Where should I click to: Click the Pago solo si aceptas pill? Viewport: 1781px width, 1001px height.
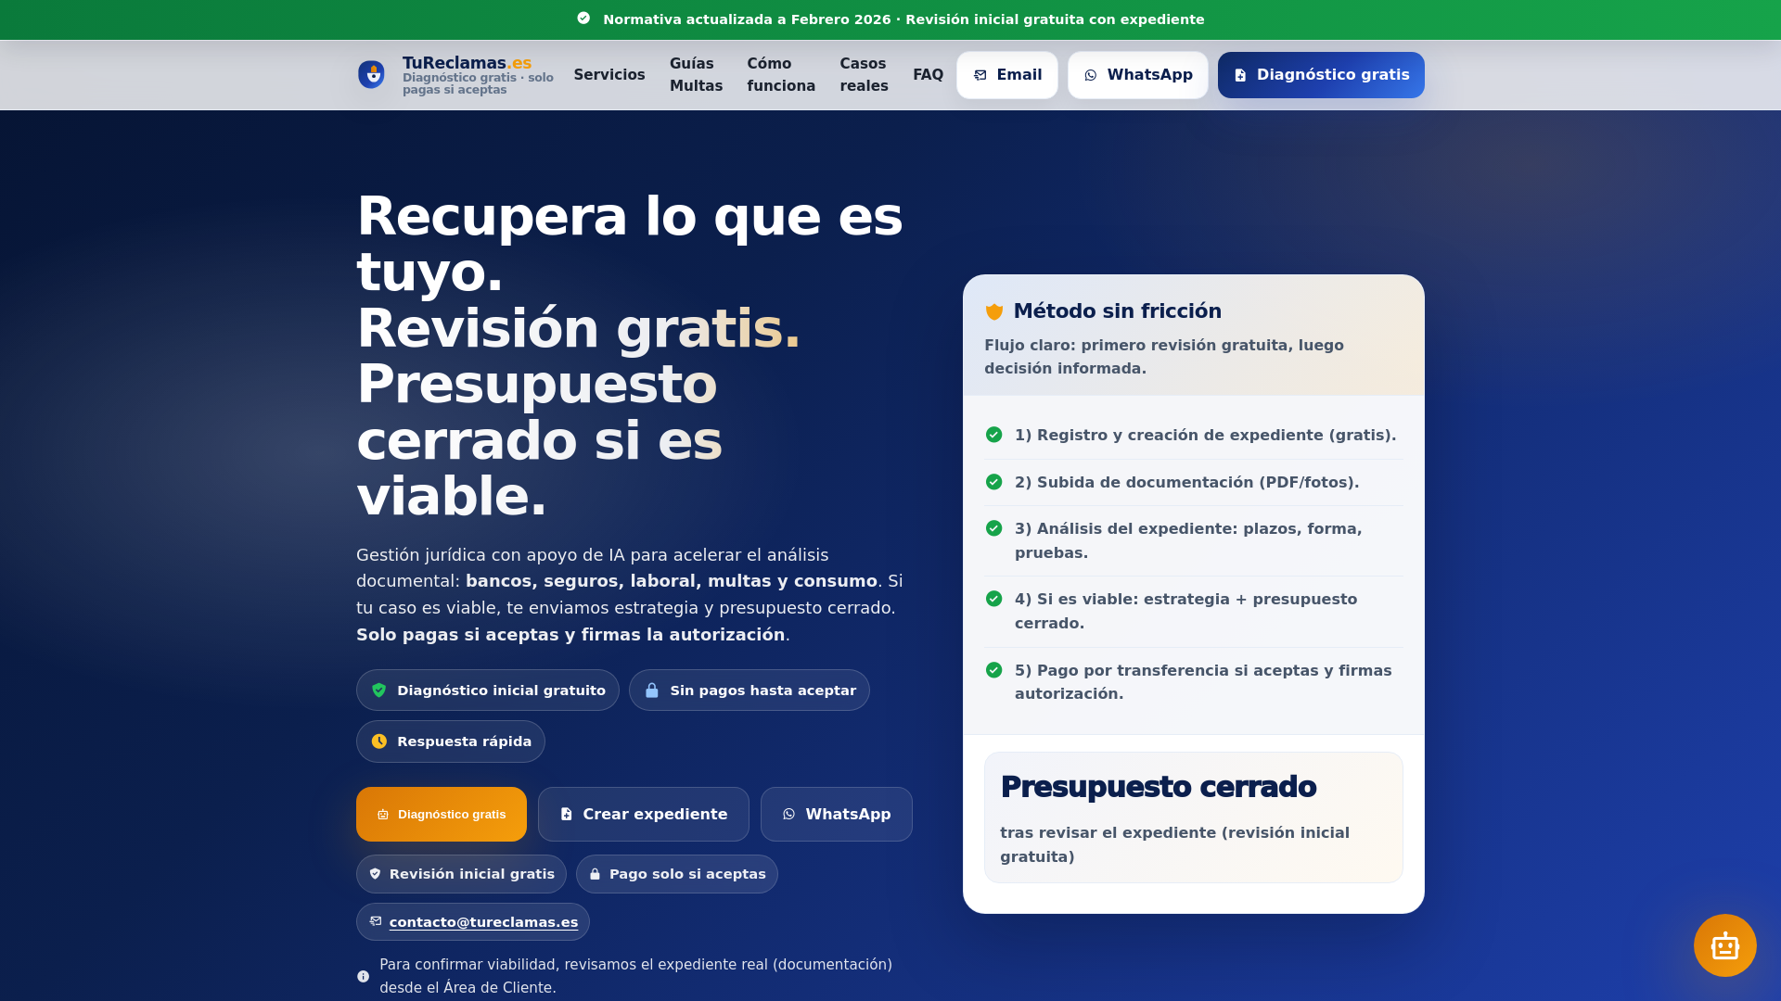point(677,874)
